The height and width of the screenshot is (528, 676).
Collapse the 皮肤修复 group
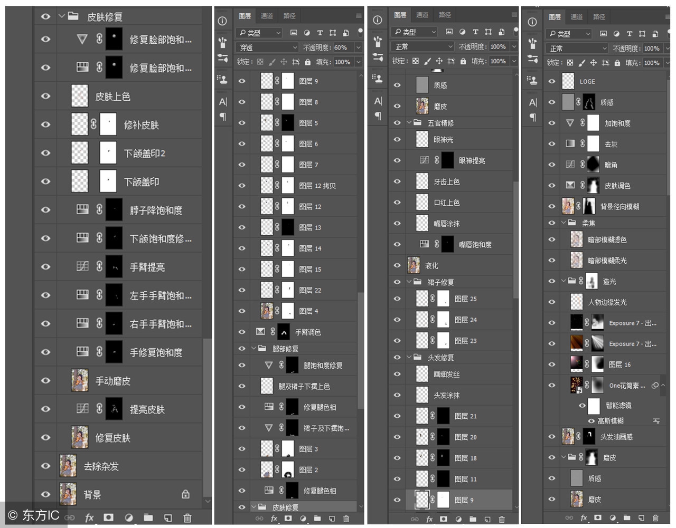[62, 16]
